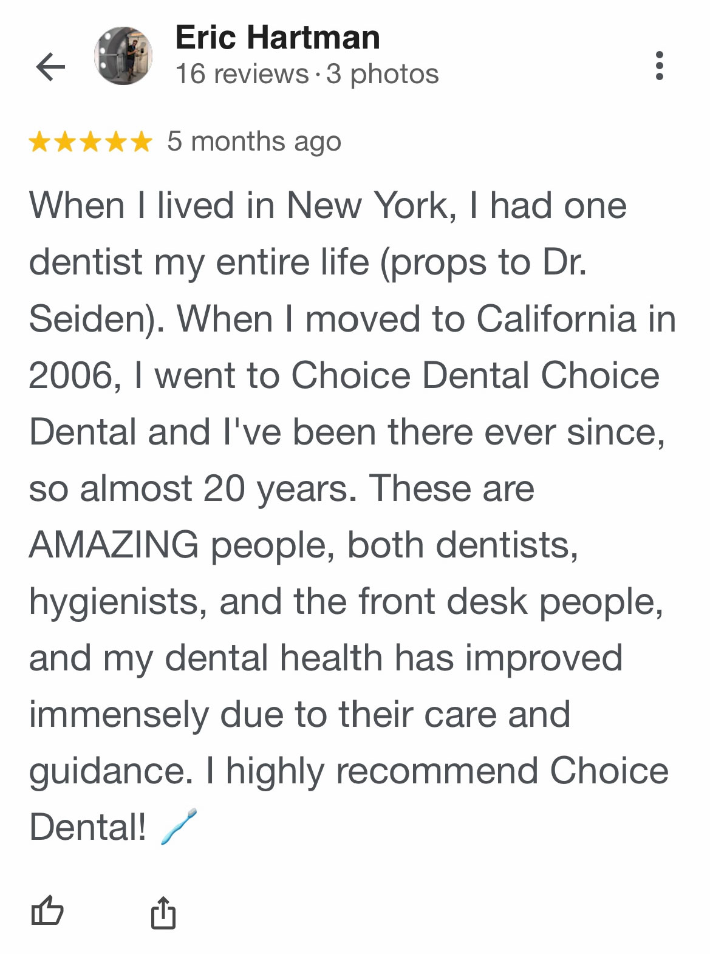Tap the toothbrush emoji in review

[179, 826]
